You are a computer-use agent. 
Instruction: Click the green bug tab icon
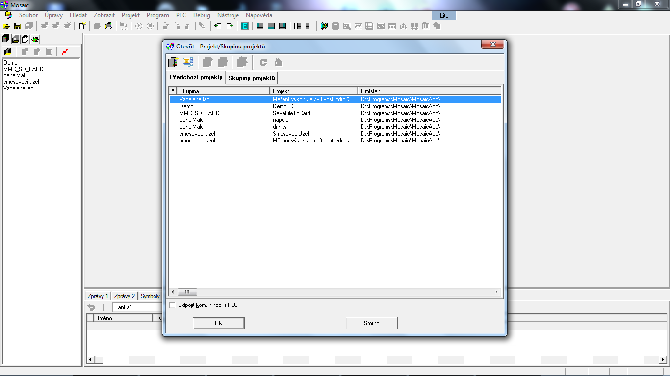coord(36,39)
